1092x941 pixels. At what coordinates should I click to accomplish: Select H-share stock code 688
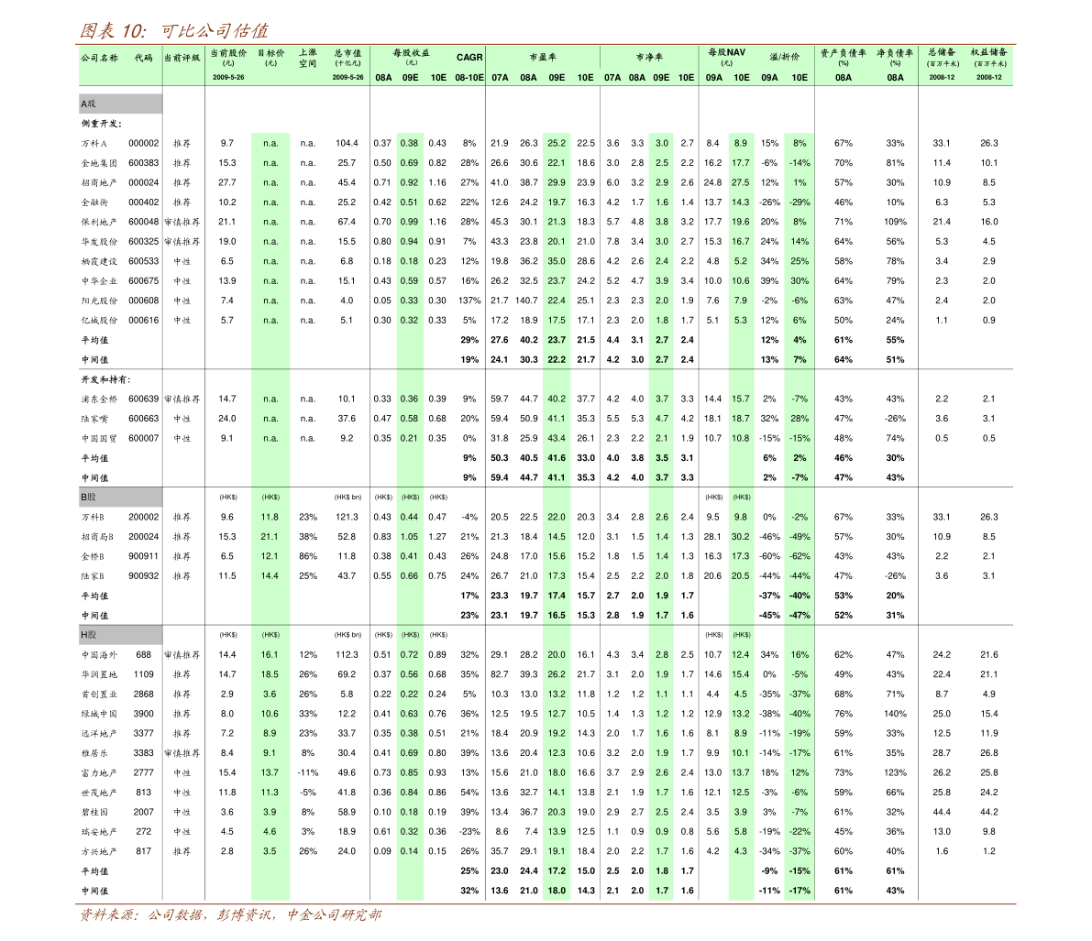(143, 655)
